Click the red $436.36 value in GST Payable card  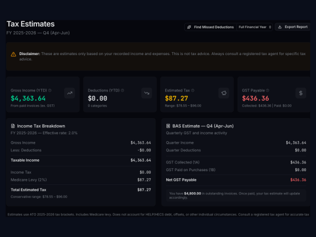pos(256,98)
